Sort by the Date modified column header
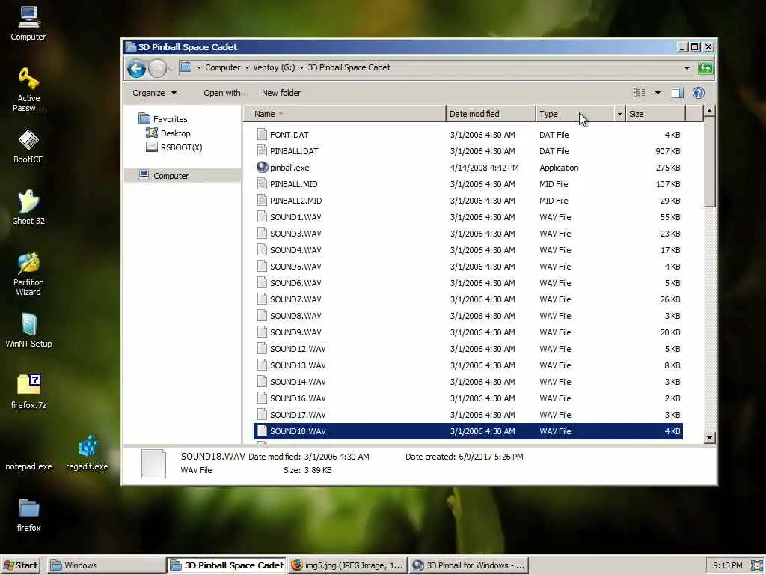 (x=491, y=114)
